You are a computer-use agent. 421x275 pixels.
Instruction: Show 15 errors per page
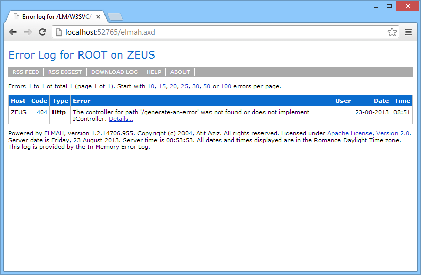click(x=162, y=86)
